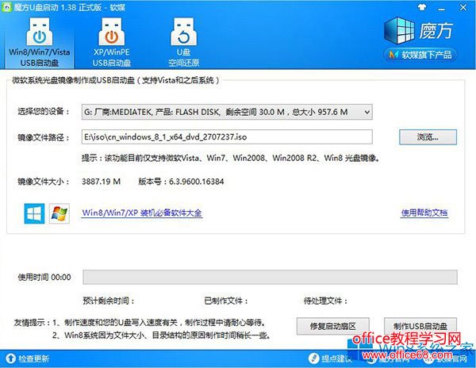Expand the device selection dropdown
This screenshot has height=368, width=476.
(x=367, y=113)
